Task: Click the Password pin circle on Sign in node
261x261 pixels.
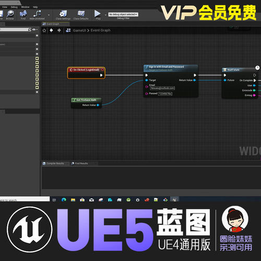Action: tap(147, 94)
